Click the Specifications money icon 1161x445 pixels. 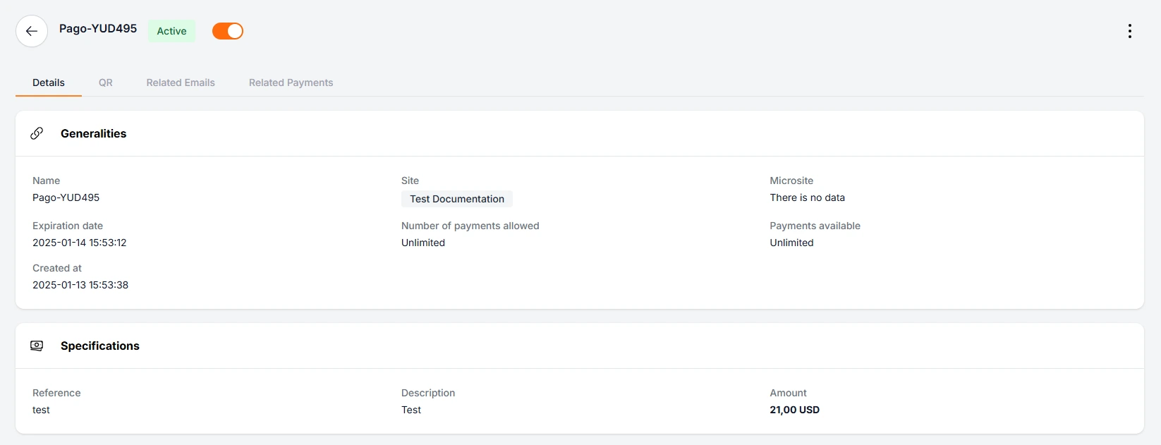pyautogui.click(x=37, y=346)
